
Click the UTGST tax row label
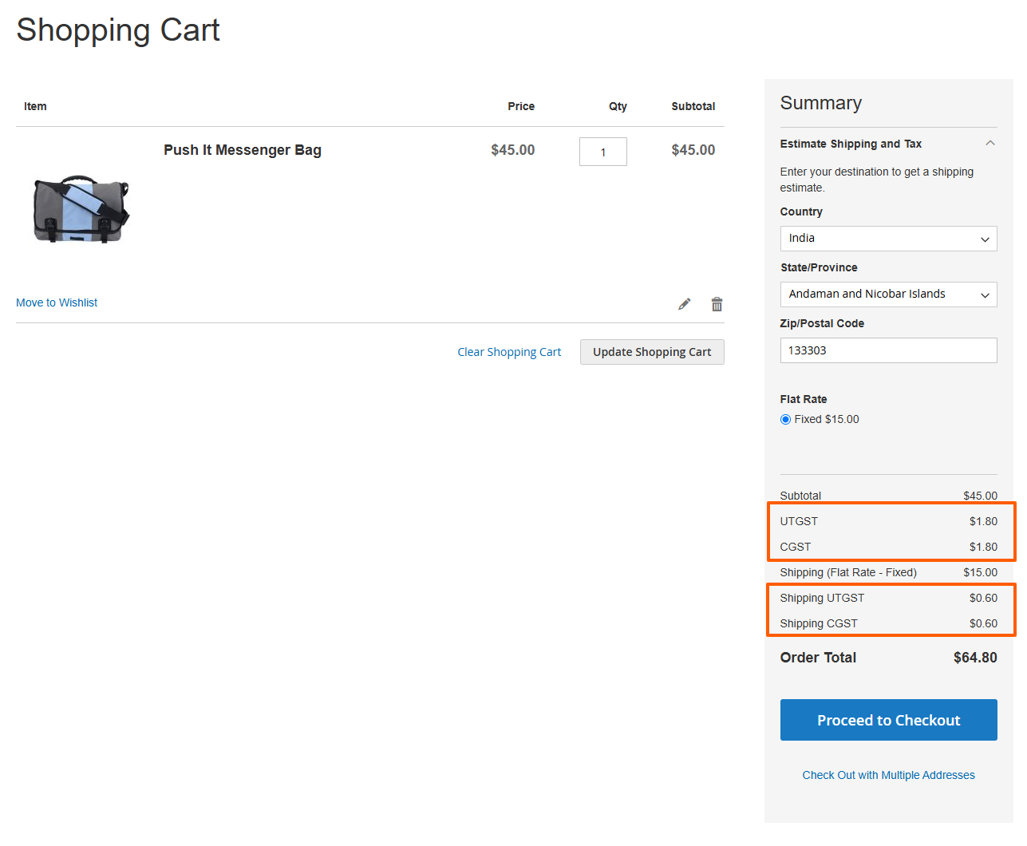[799, 521]
